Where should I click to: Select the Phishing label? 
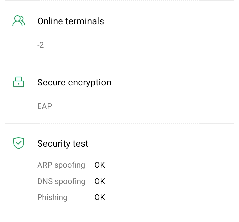[x=52, y=197]
